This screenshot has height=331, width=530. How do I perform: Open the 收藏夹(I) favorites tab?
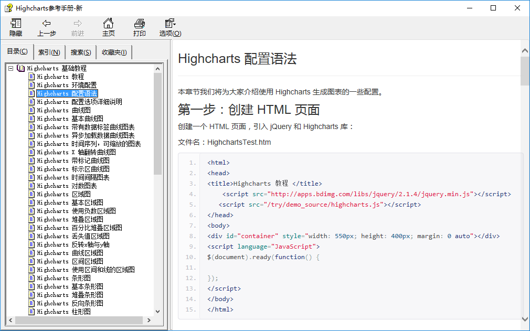[x=114, y=52]
